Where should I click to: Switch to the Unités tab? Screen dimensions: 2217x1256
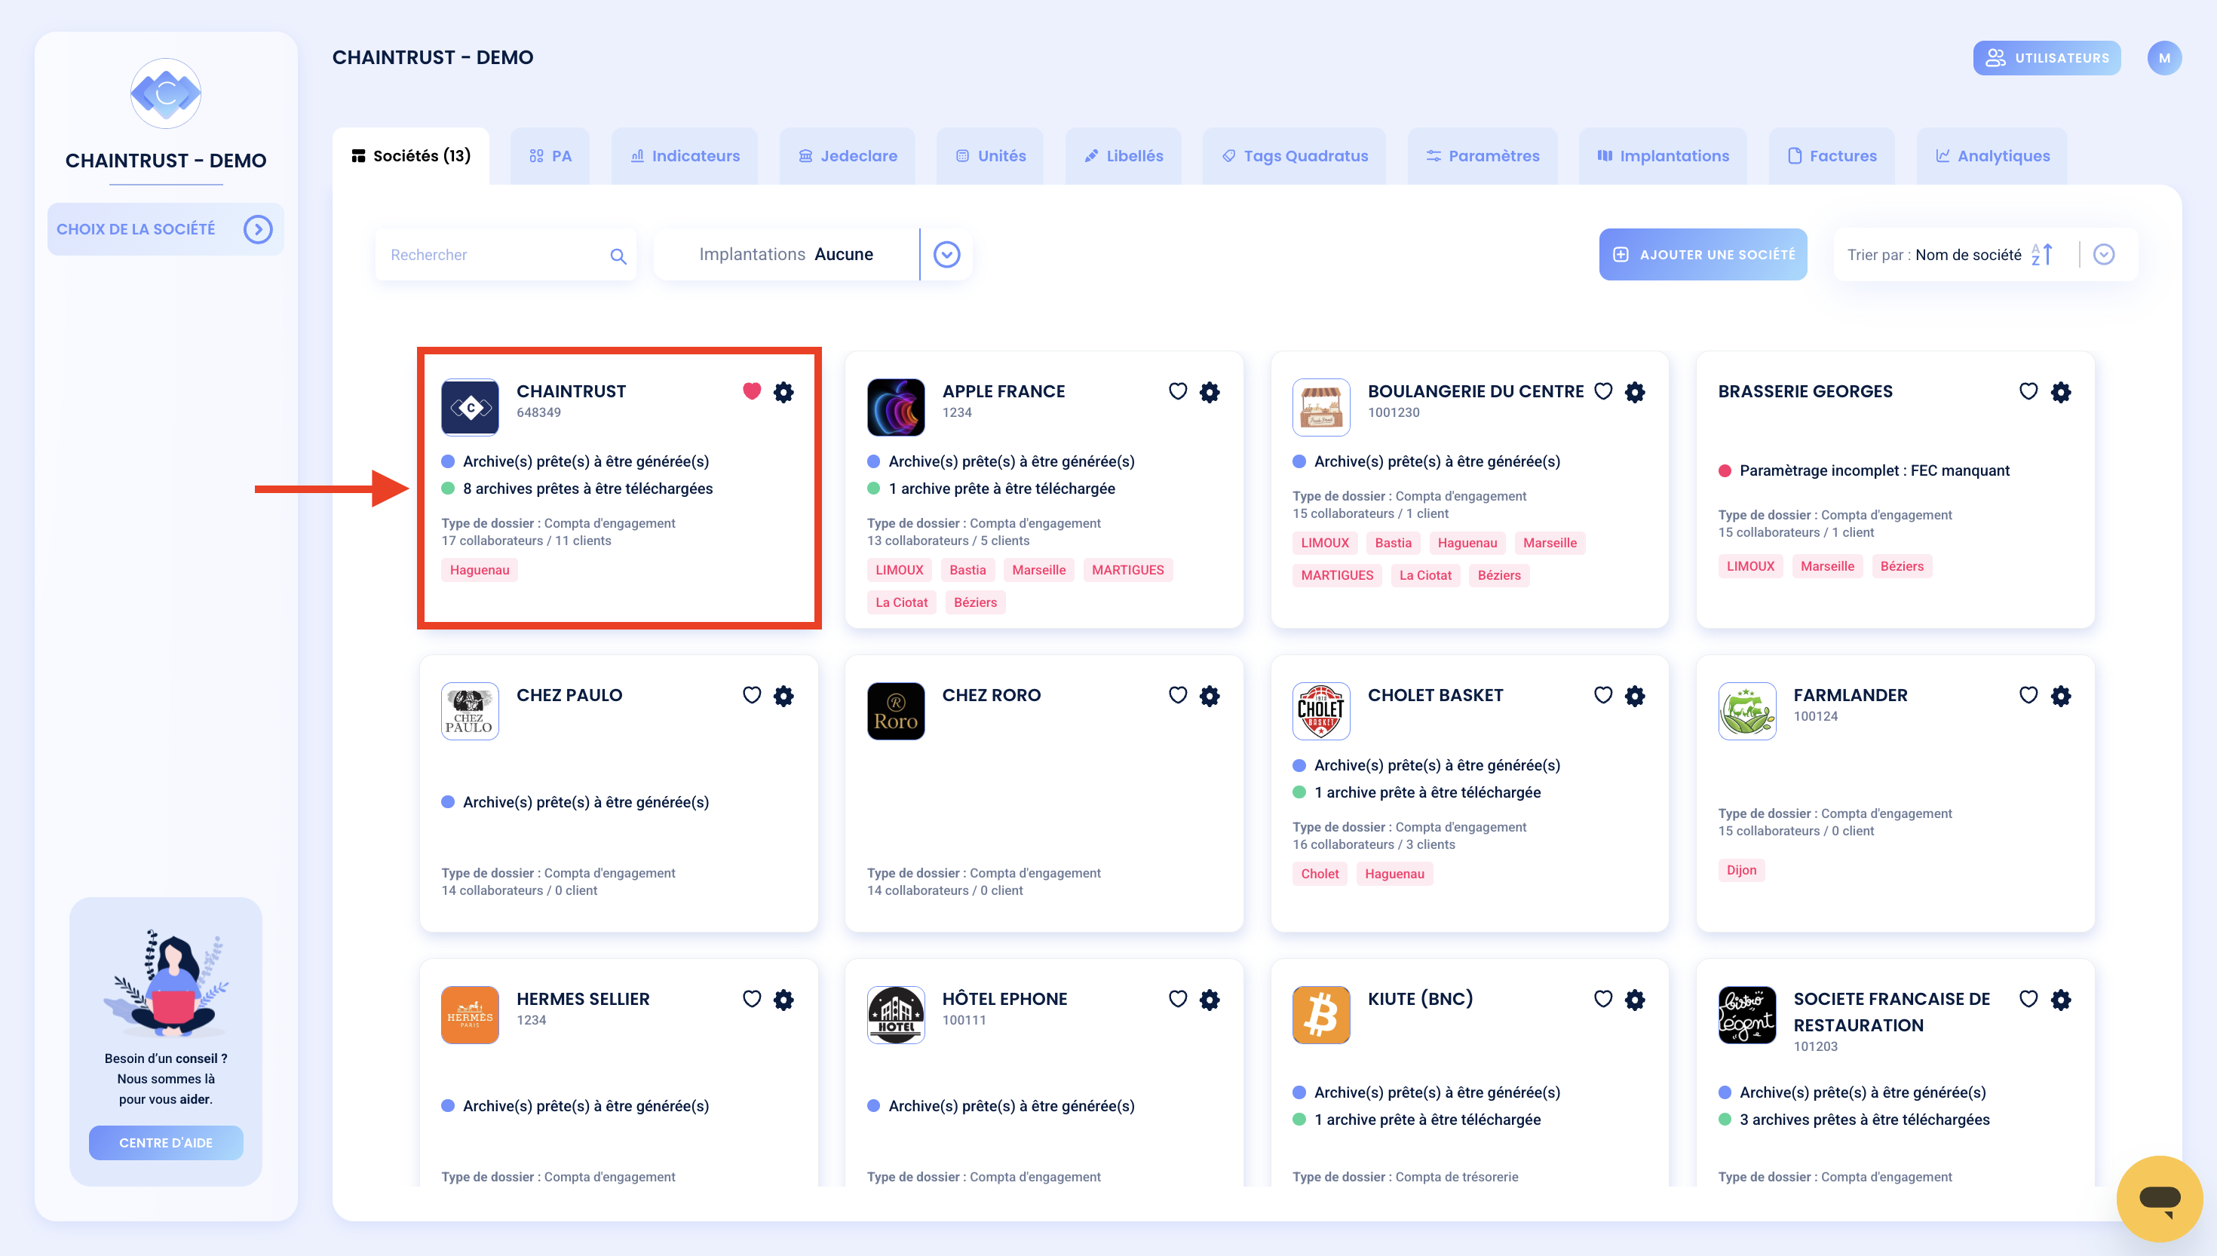pos(990,156)
